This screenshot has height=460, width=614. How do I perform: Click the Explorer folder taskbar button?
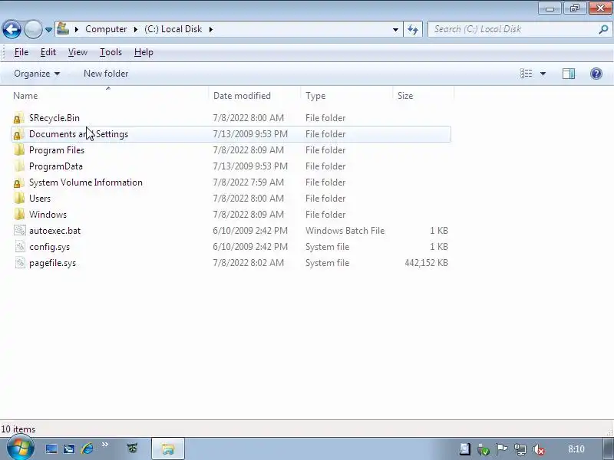(x=168, y=449)
